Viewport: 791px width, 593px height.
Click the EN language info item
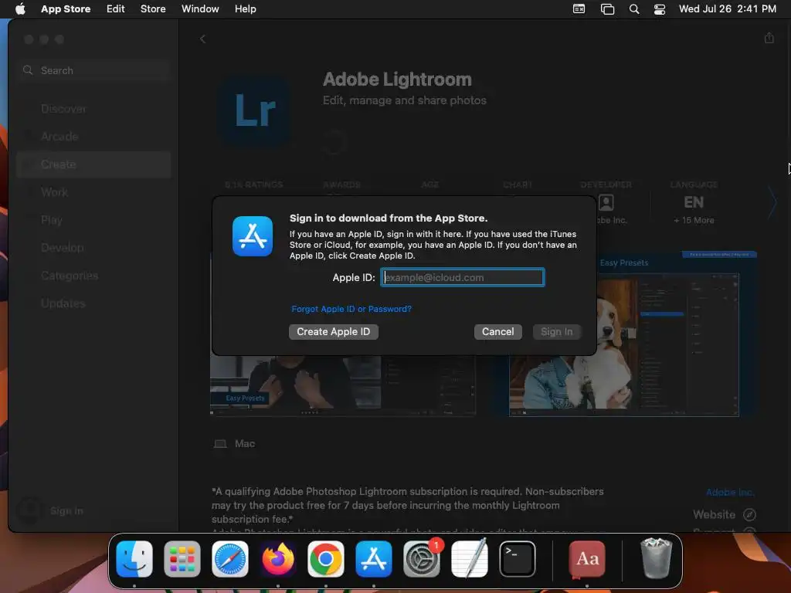click(694, 203)
